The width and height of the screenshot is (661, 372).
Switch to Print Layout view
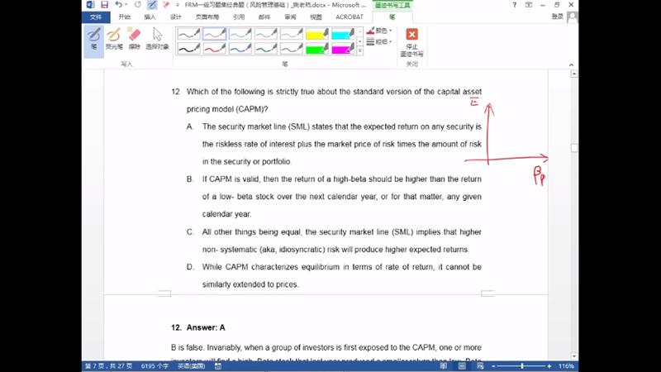point(462,366)
